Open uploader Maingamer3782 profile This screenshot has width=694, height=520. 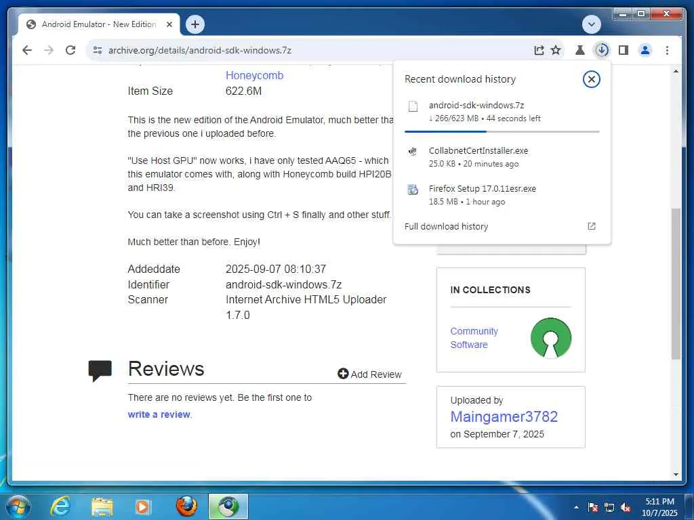[x=504, y=416]
